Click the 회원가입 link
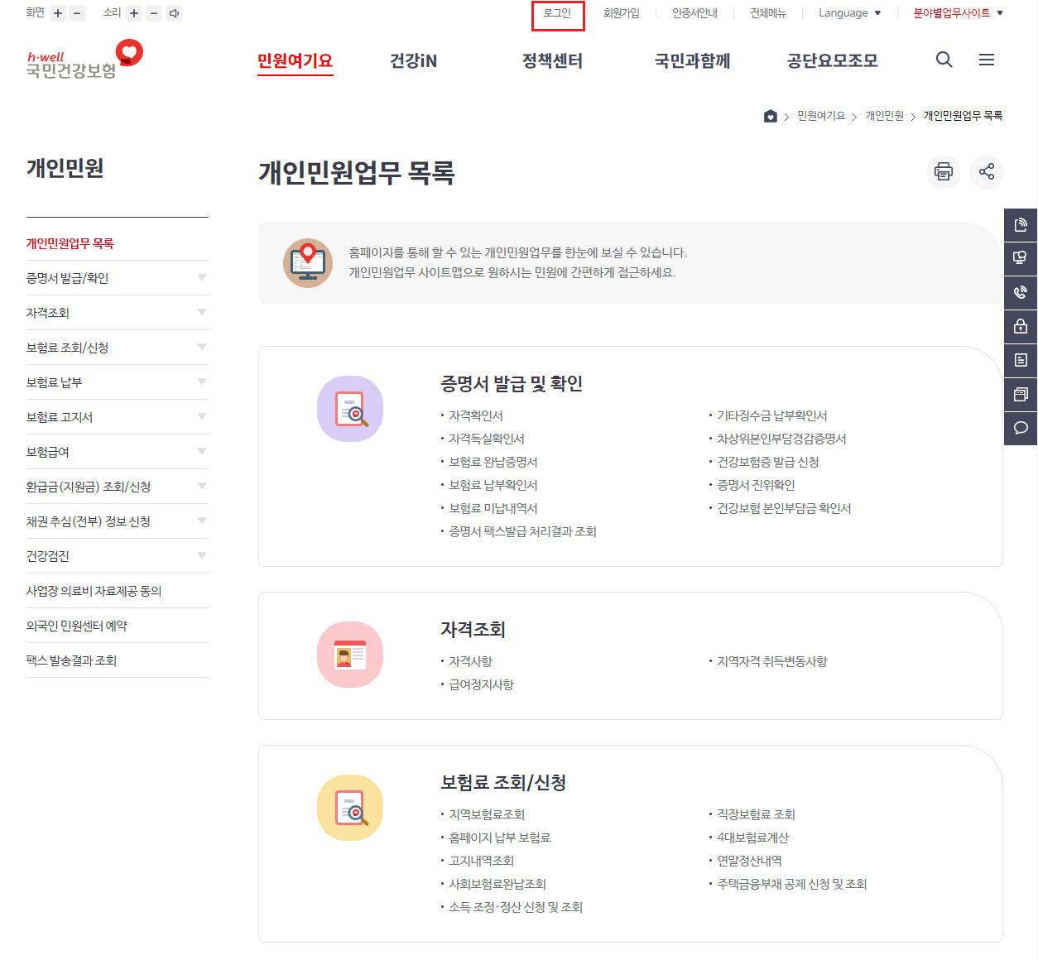Screen dimensions: 1038x960 (622, 13)
